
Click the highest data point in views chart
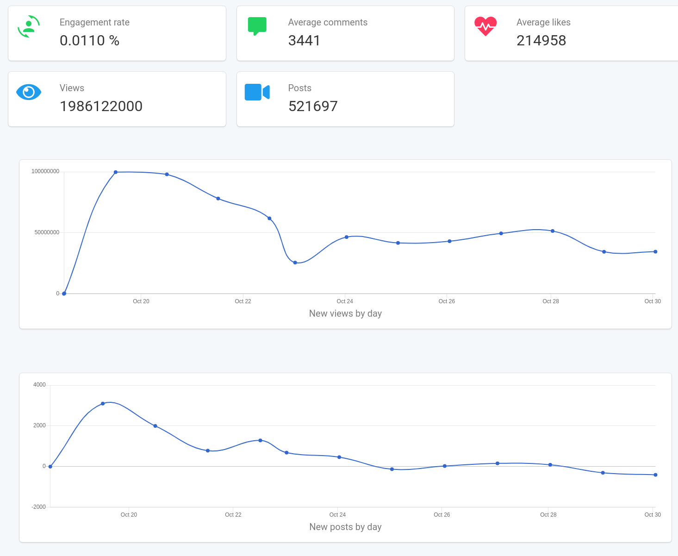[116, 172]
